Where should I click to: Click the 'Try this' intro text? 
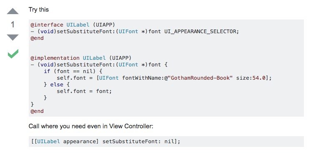coord(39,10)
